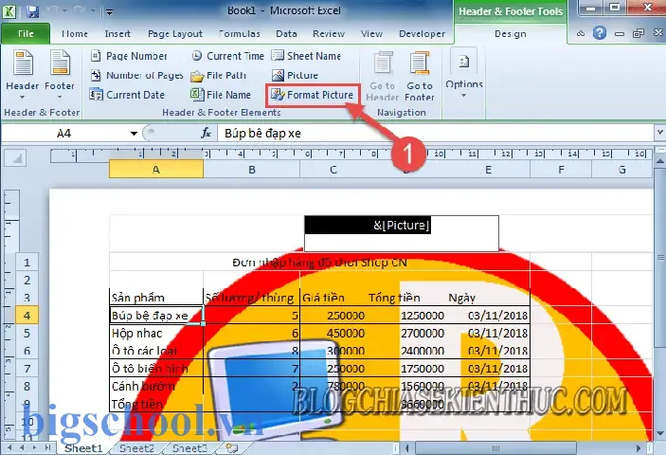Switch to Sheet1 tab
Viewport: 666px width, 455px height.
click(x=83, y=448)
